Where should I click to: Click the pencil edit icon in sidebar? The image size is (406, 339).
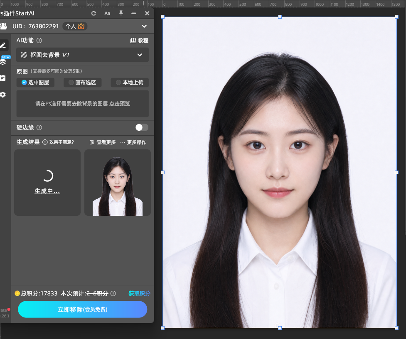(3, 45)
